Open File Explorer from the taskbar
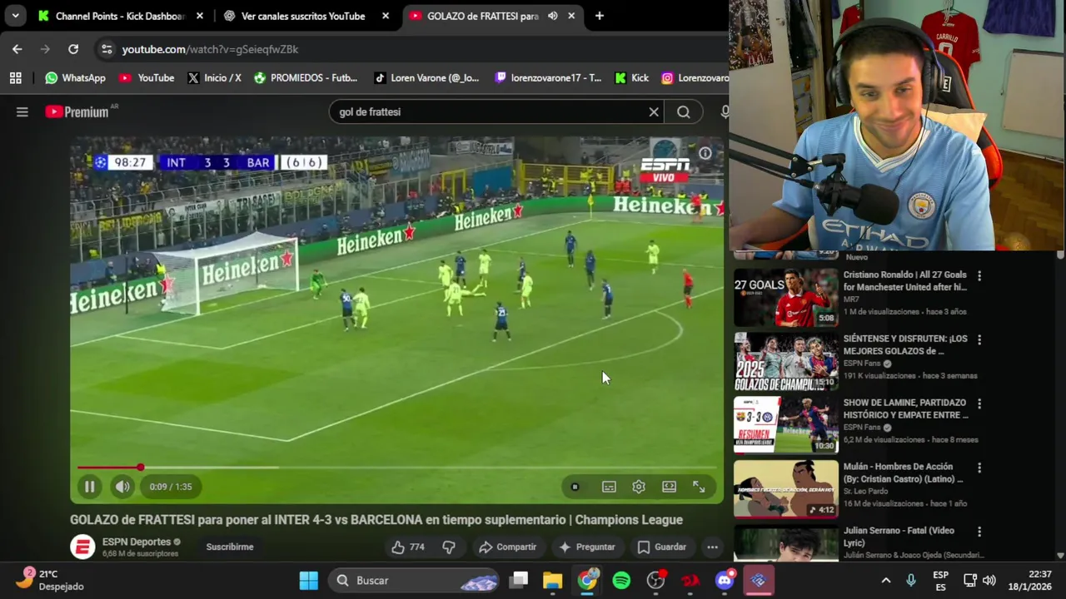The image size is (1066, 599). pos(553,580)
